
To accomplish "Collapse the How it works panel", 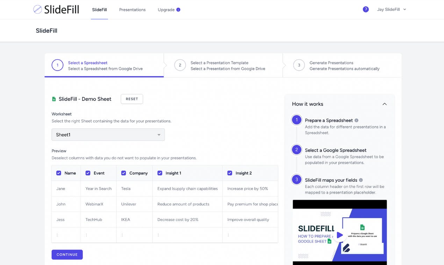I will 385,104.
